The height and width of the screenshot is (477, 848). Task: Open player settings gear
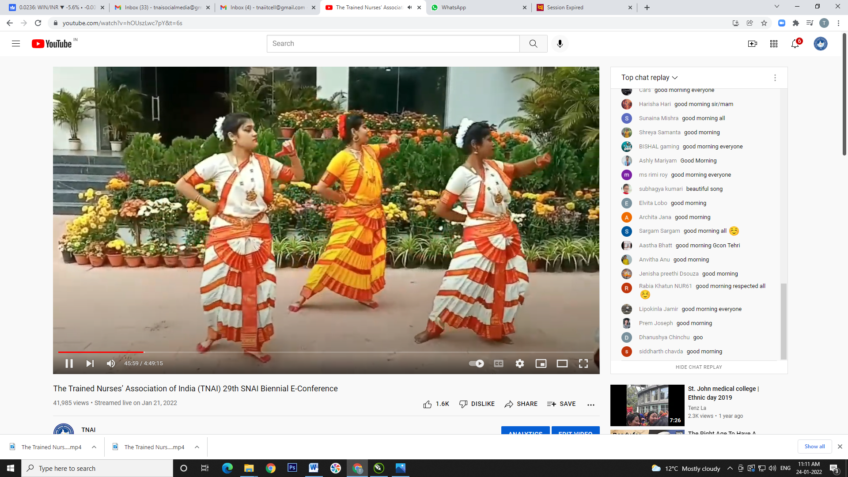pyautogui.click(x=520, y=363)
